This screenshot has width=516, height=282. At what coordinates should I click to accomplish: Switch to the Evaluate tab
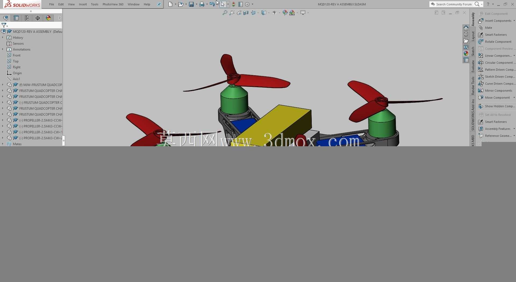coord(473,66)
